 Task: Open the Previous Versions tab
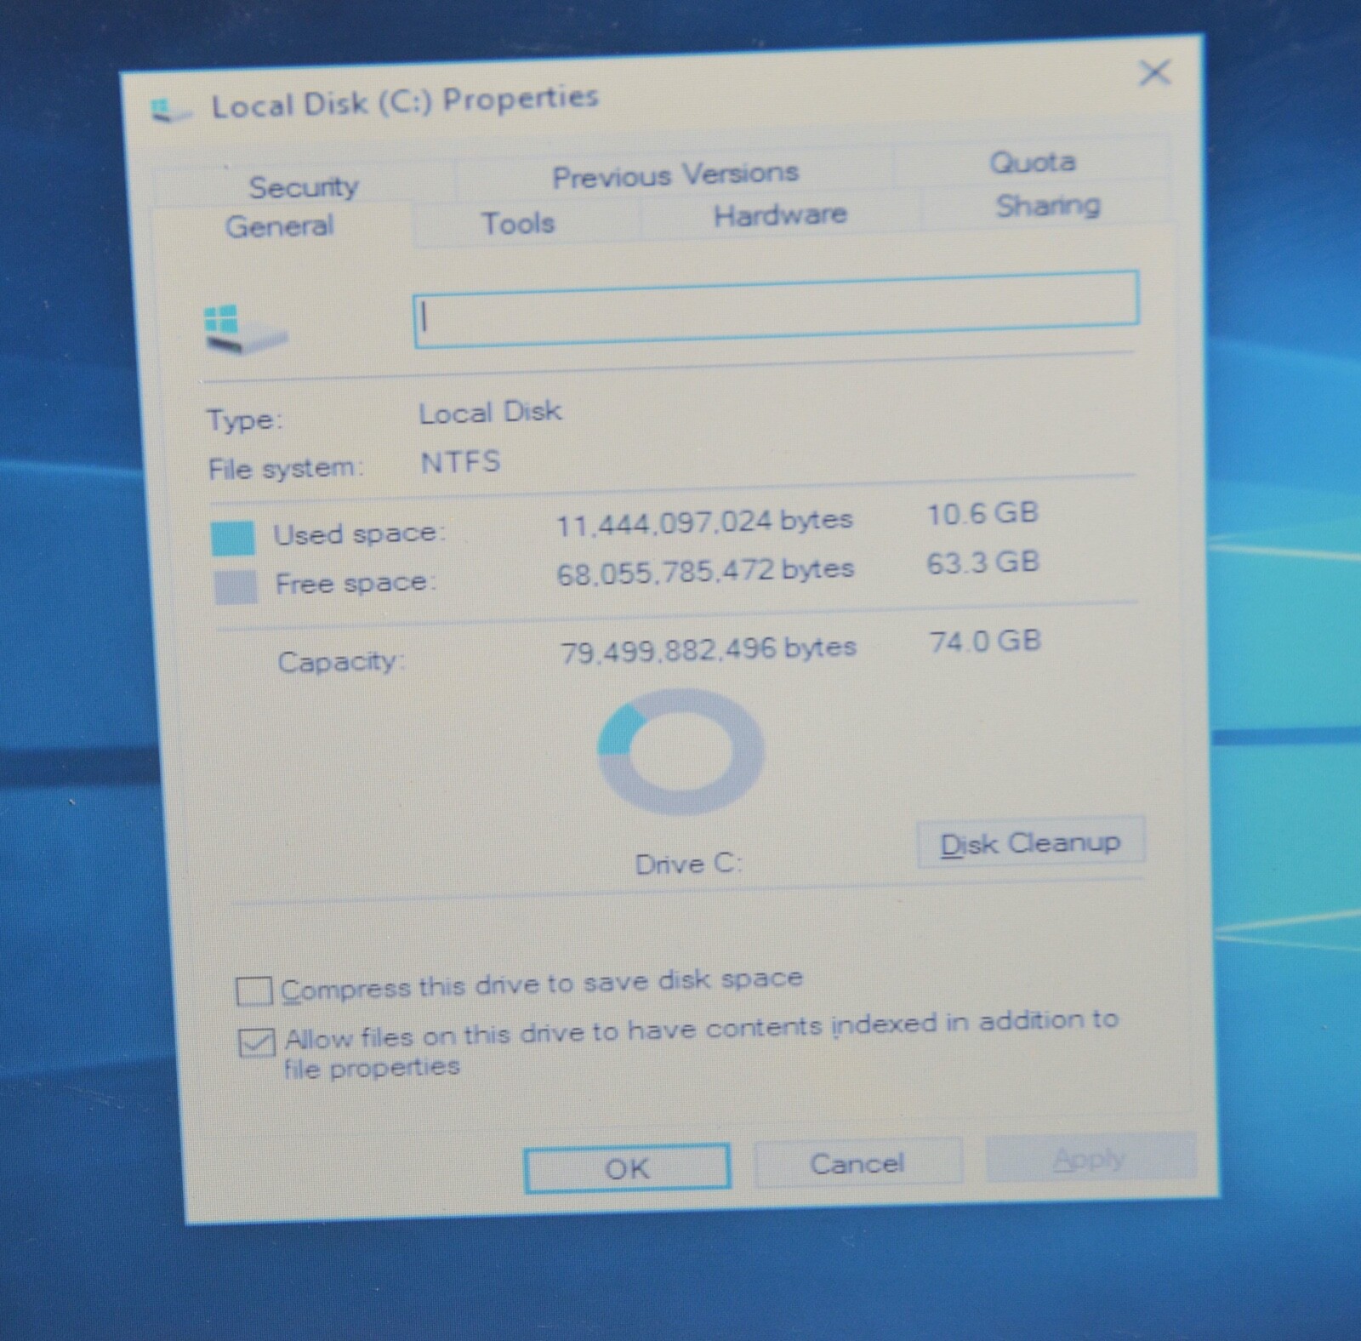(x=675, y=174)
